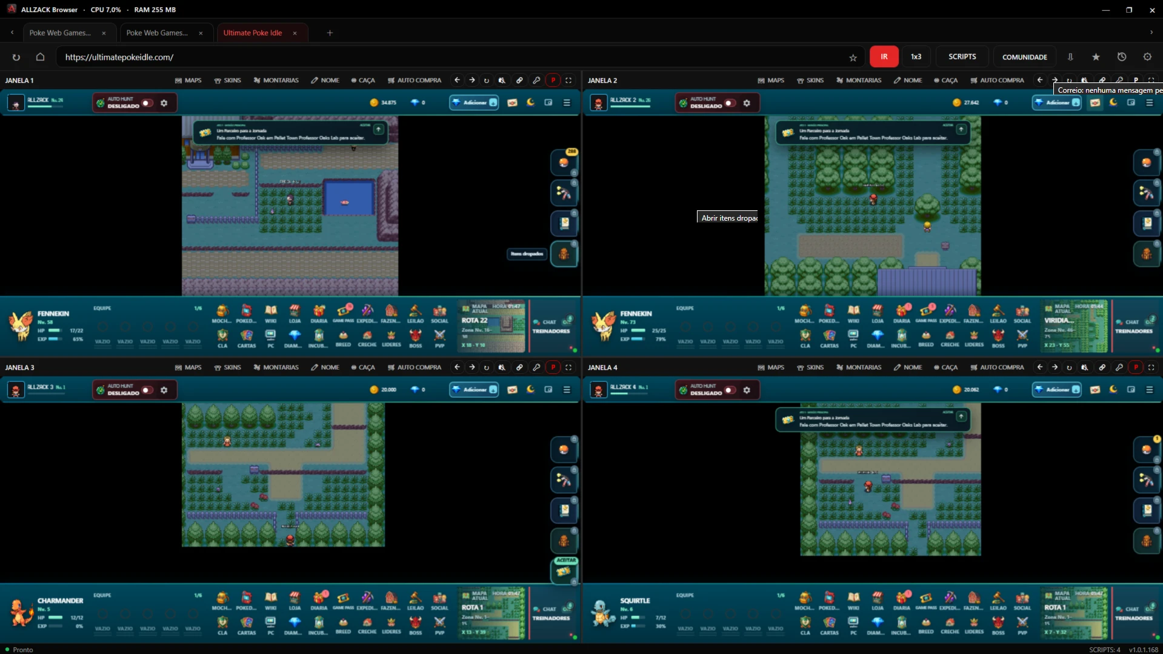Screen dimensions: 1163x654
Task: Open the MAPS menu in Janela 3
Action: click(188, 367)
